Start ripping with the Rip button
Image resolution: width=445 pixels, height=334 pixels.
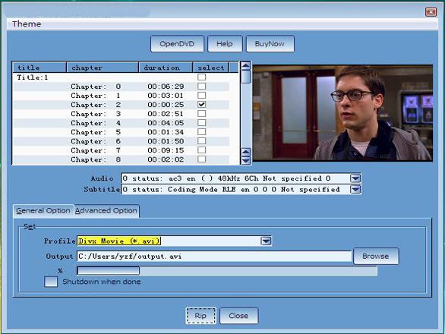click(x=200, y=316)
